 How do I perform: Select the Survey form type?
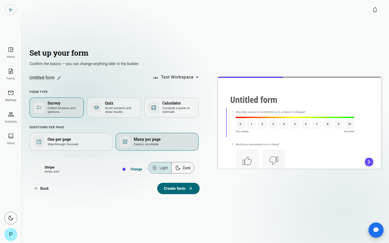(56, 107)
